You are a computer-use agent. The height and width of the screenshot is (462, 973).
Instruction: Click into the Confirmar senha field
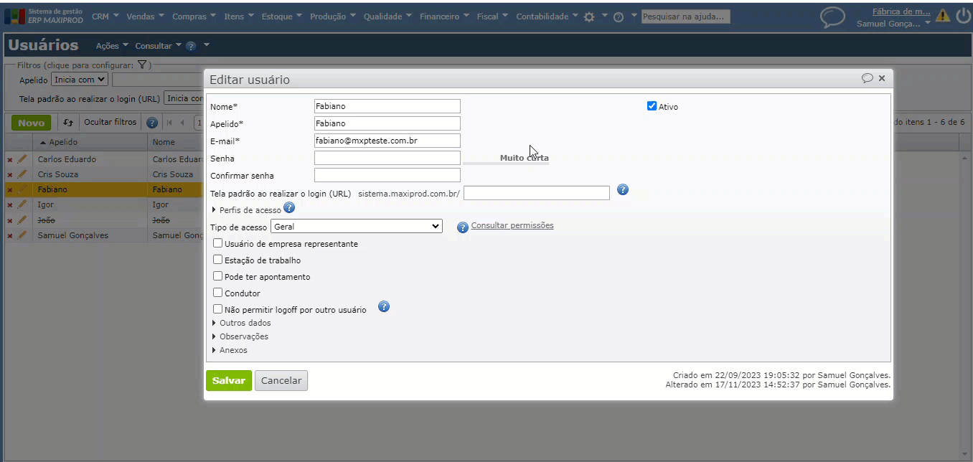click(387, 175)
